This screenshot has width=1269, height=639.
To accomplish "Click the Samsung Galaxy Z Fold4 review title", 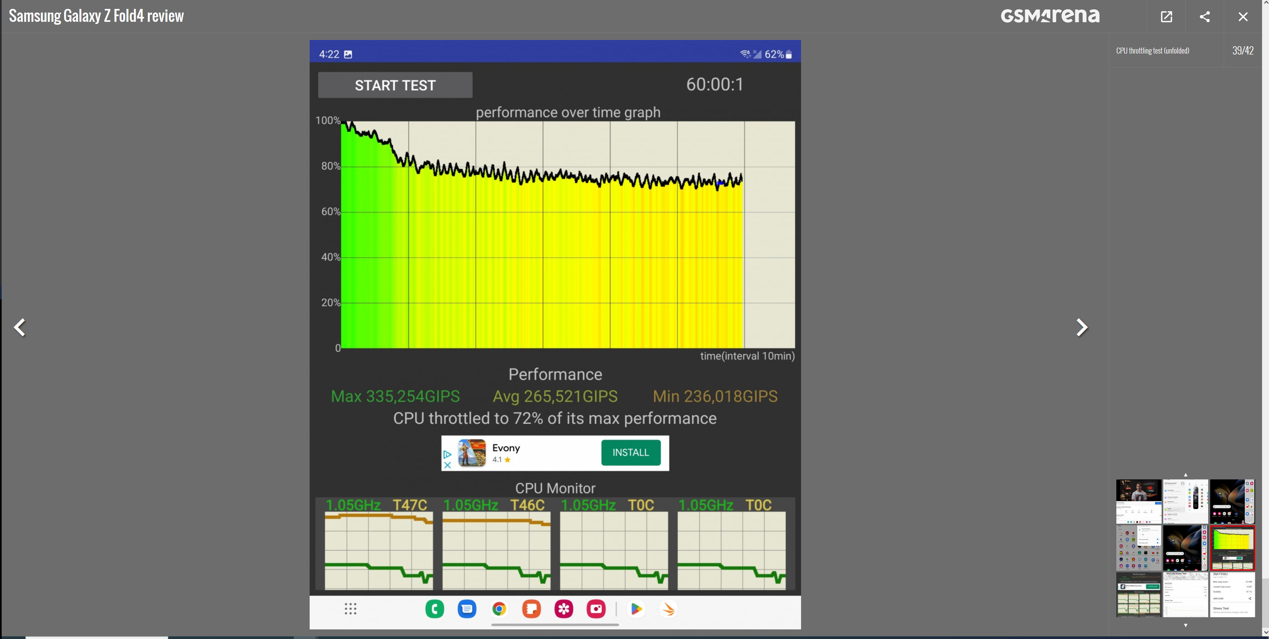I will [x=96, y=16].
